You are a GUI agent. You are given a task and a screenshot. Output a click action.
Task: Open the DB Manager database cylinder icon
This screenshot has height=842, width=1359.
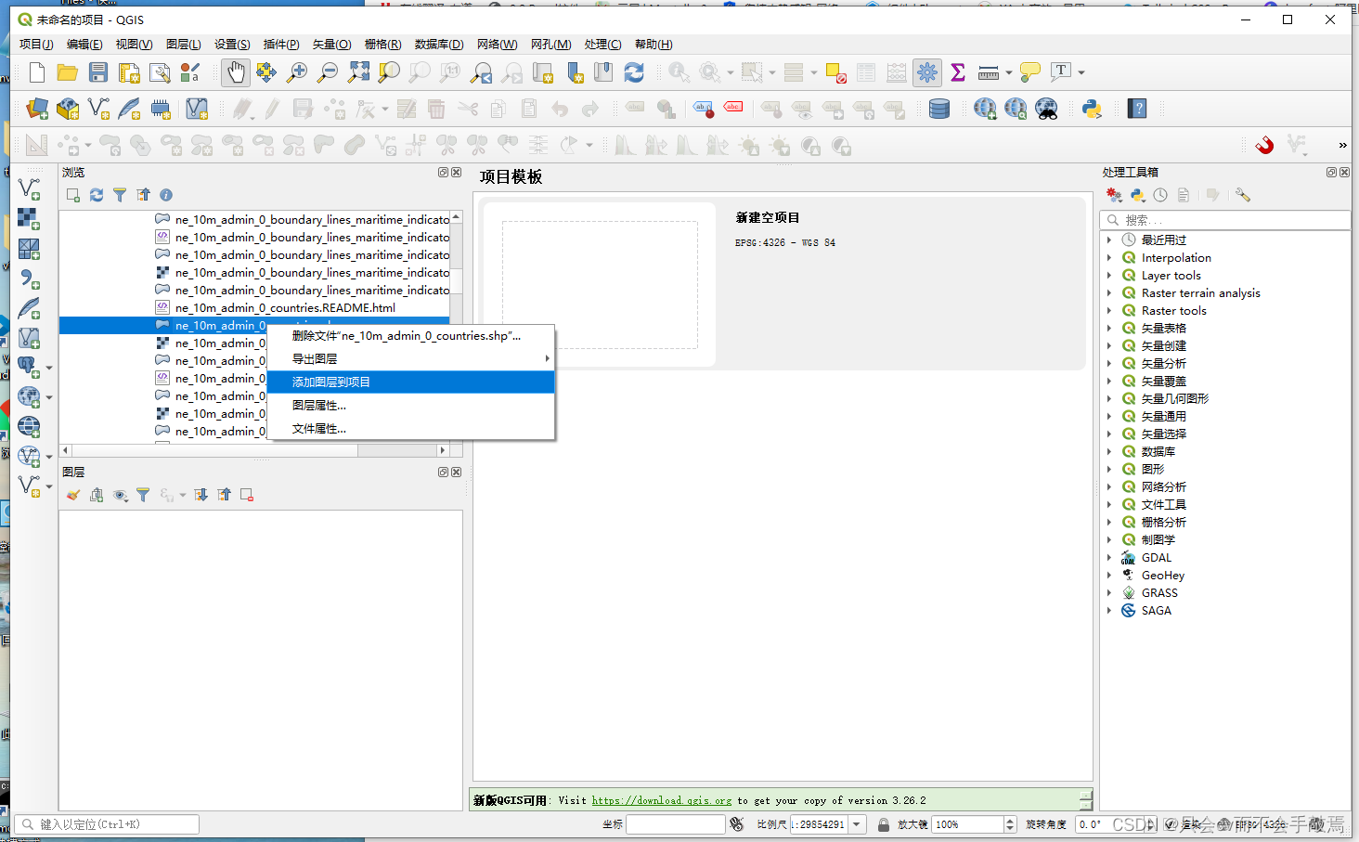pos(939,110)
